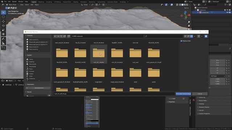
Task: Toggle file browser settings gear panel
Action: click(206, 36)
